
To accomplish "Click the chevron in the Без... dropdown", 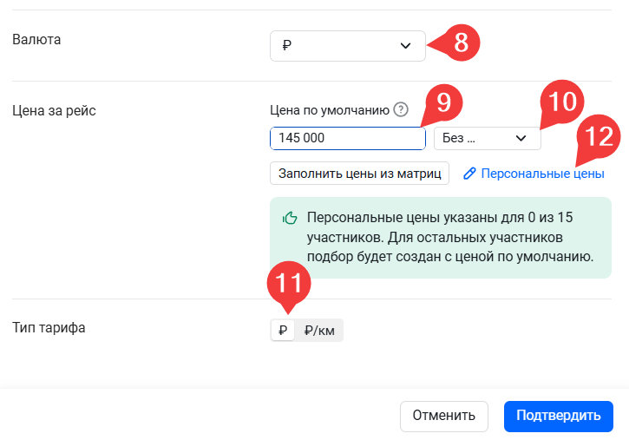I will click(521, 138).
